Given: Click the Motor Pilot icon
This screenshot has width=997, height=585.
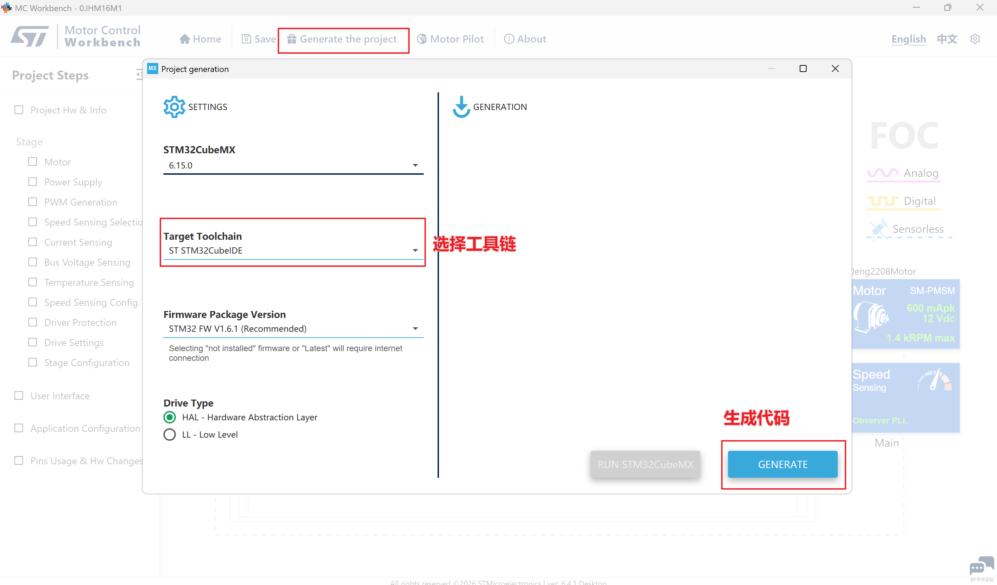Looking at the screenshot, I should pos(422,39).
